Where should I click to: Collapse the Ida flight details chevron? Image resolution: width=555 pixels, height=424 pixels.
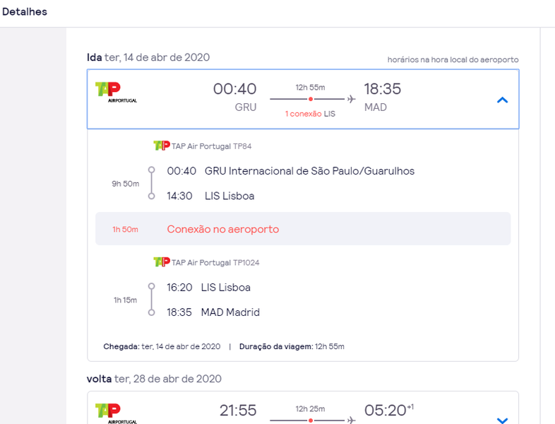tap(502, 100)
